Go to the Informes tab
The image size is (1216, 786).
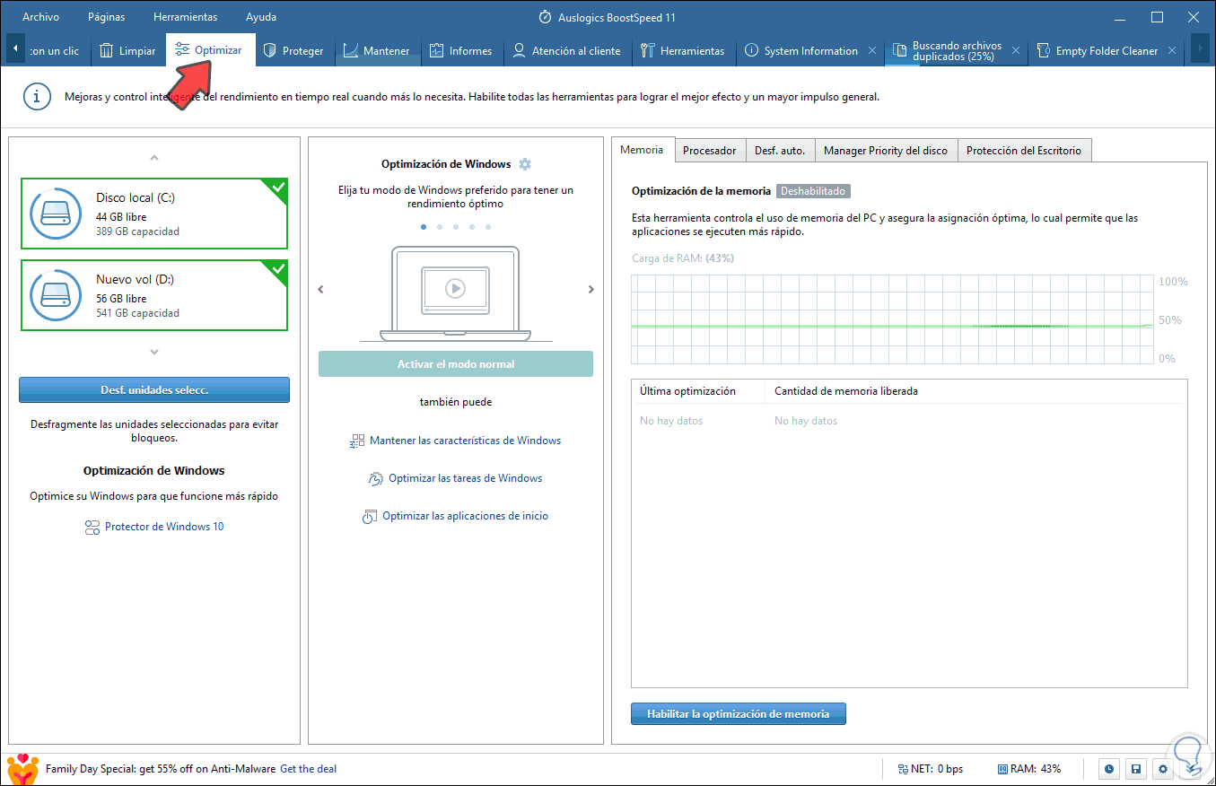tap(461, 51)
